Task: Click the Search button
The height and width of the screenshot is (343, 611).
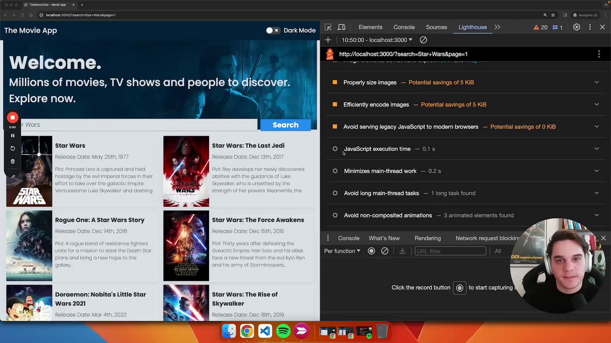Action: click(x=285, y=125)
